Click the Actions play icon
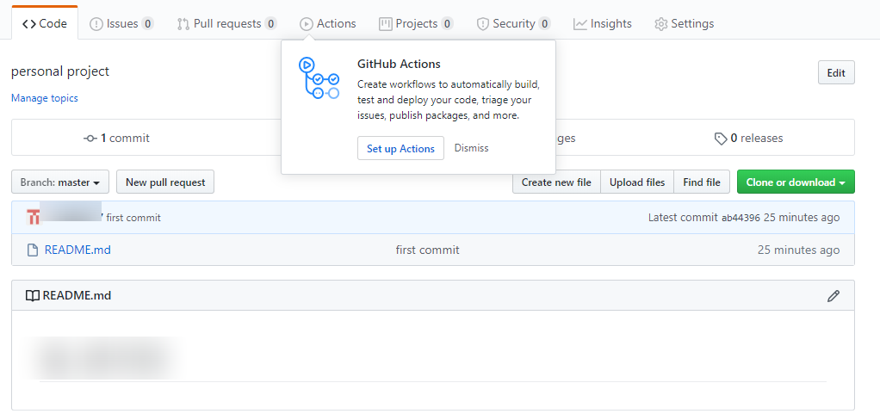Viewport: 880px width, 420px height. point(306,23)
